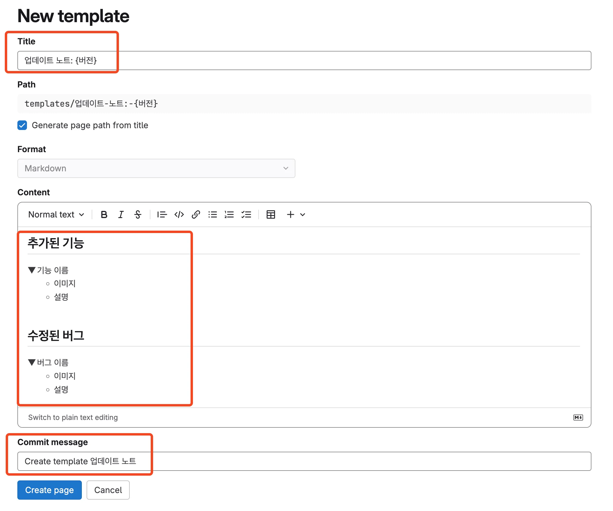Switch to plain text editing
Viewport: 613px width, 511px height.
pyautogui.click(x=73, y=417)
